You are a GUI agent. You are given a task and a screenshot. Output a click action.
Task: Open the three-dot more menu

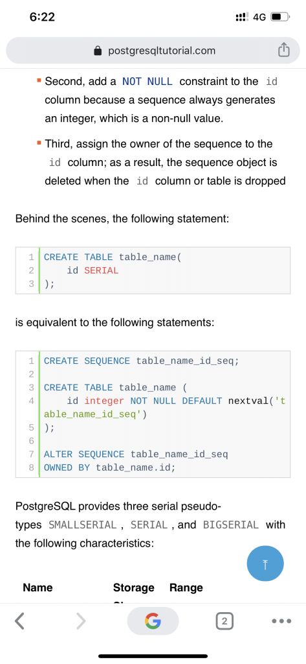tap(281, 621)
